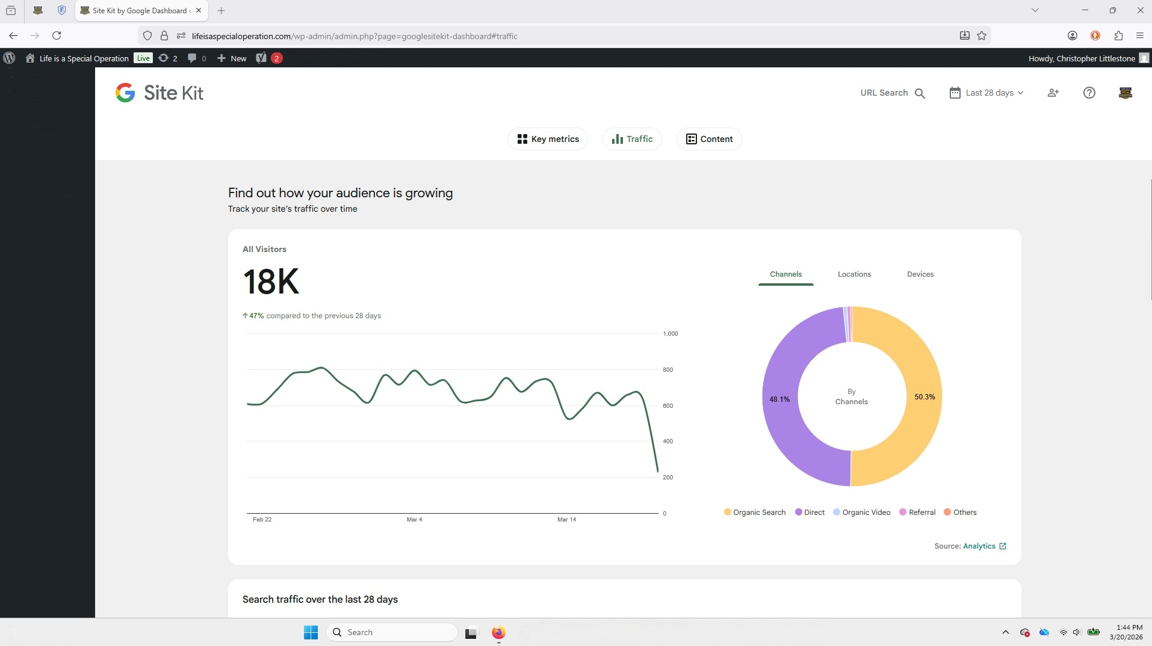Open the Yoast SEO icon with 2 notifications
The height and width of the screenshot is (646, 1152).
pyautogui.click(x=269, y=58)
